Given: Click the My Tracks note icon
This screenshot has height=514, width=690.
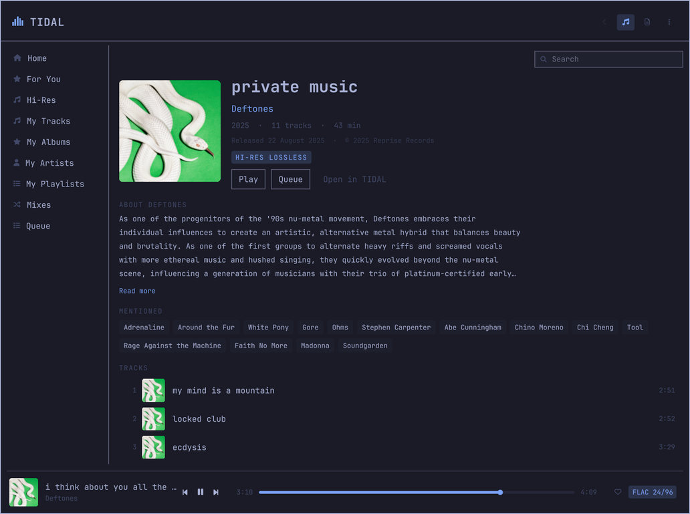Looking at the screenshot, I should click(17, 120).
